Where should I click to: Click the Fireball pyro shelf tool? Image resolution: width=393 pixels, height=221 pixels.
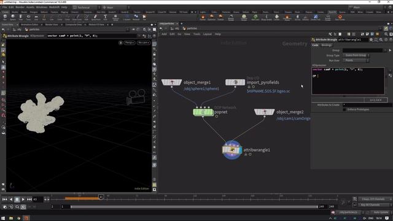pos(220,17)
